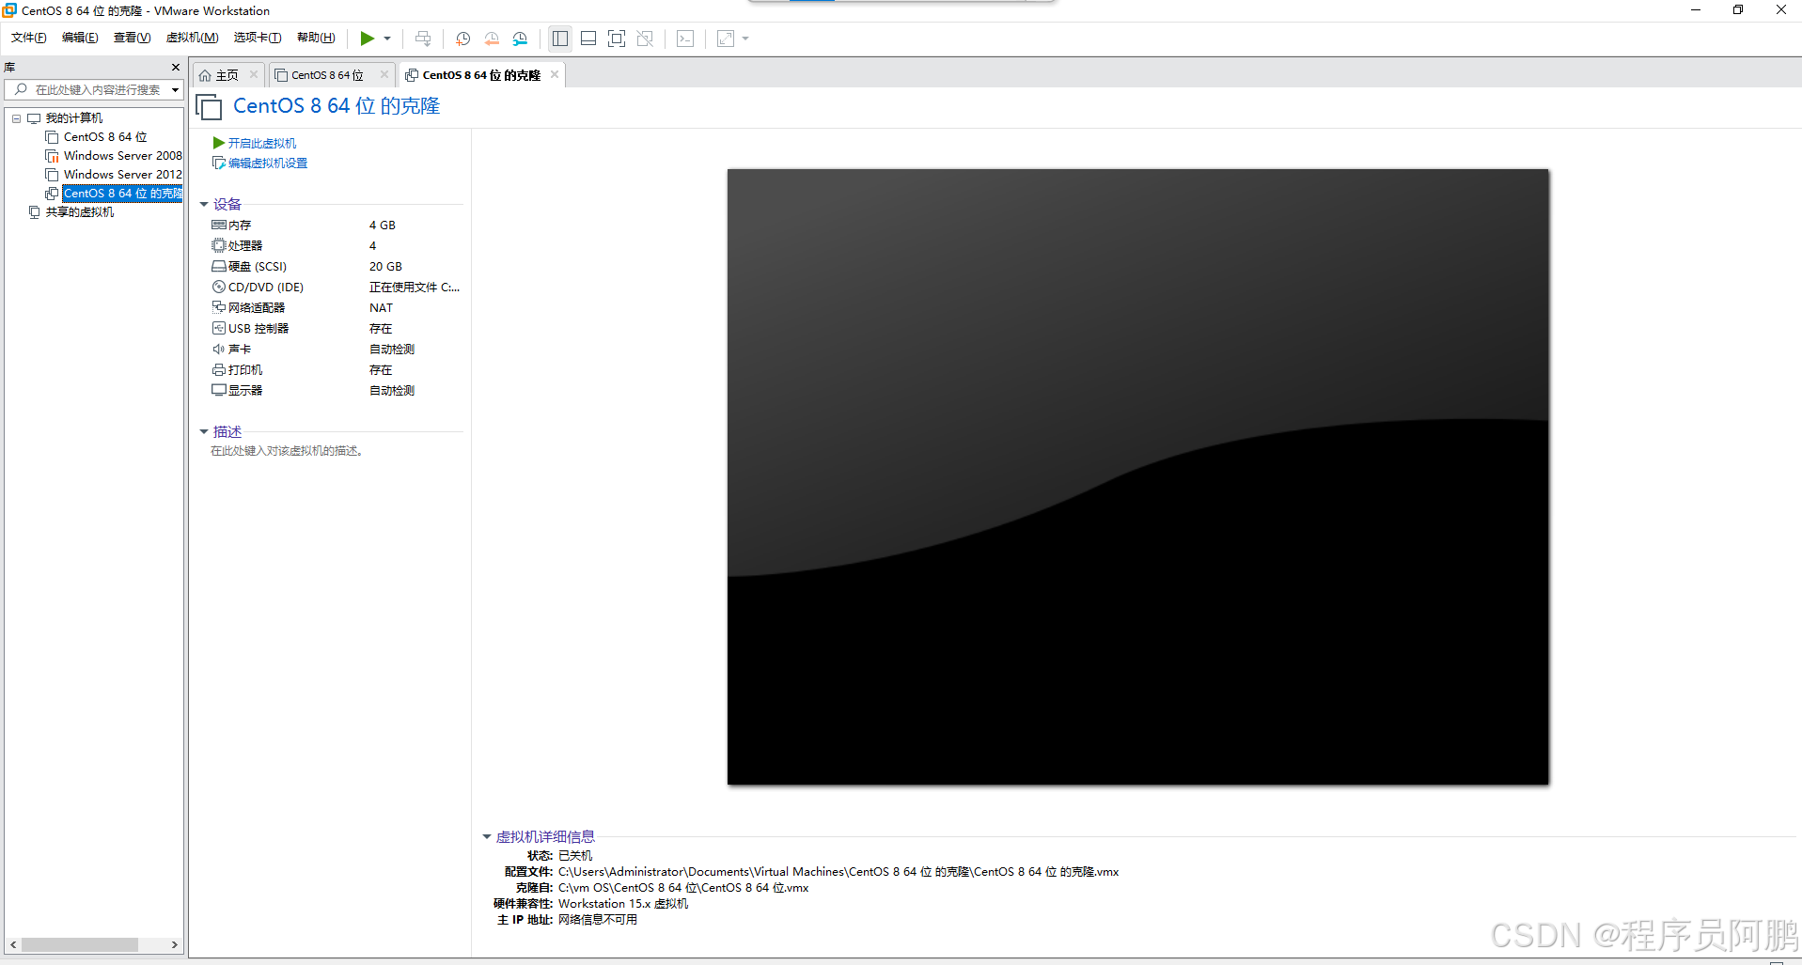Click the 网络适配器 device icon
Screen dimensions: 1802x965
coord(218,307)
